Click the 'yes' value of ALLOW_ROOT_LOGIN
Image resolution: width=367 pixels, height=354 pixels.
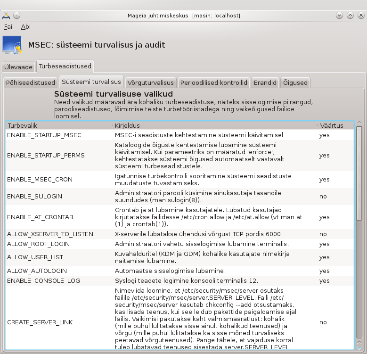[x=324, y=244]
